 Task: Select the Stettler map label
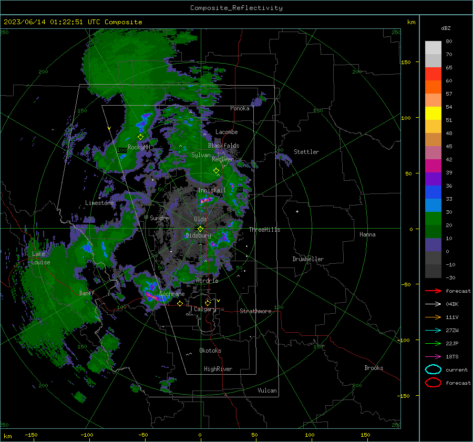click(x=306, y=152)
